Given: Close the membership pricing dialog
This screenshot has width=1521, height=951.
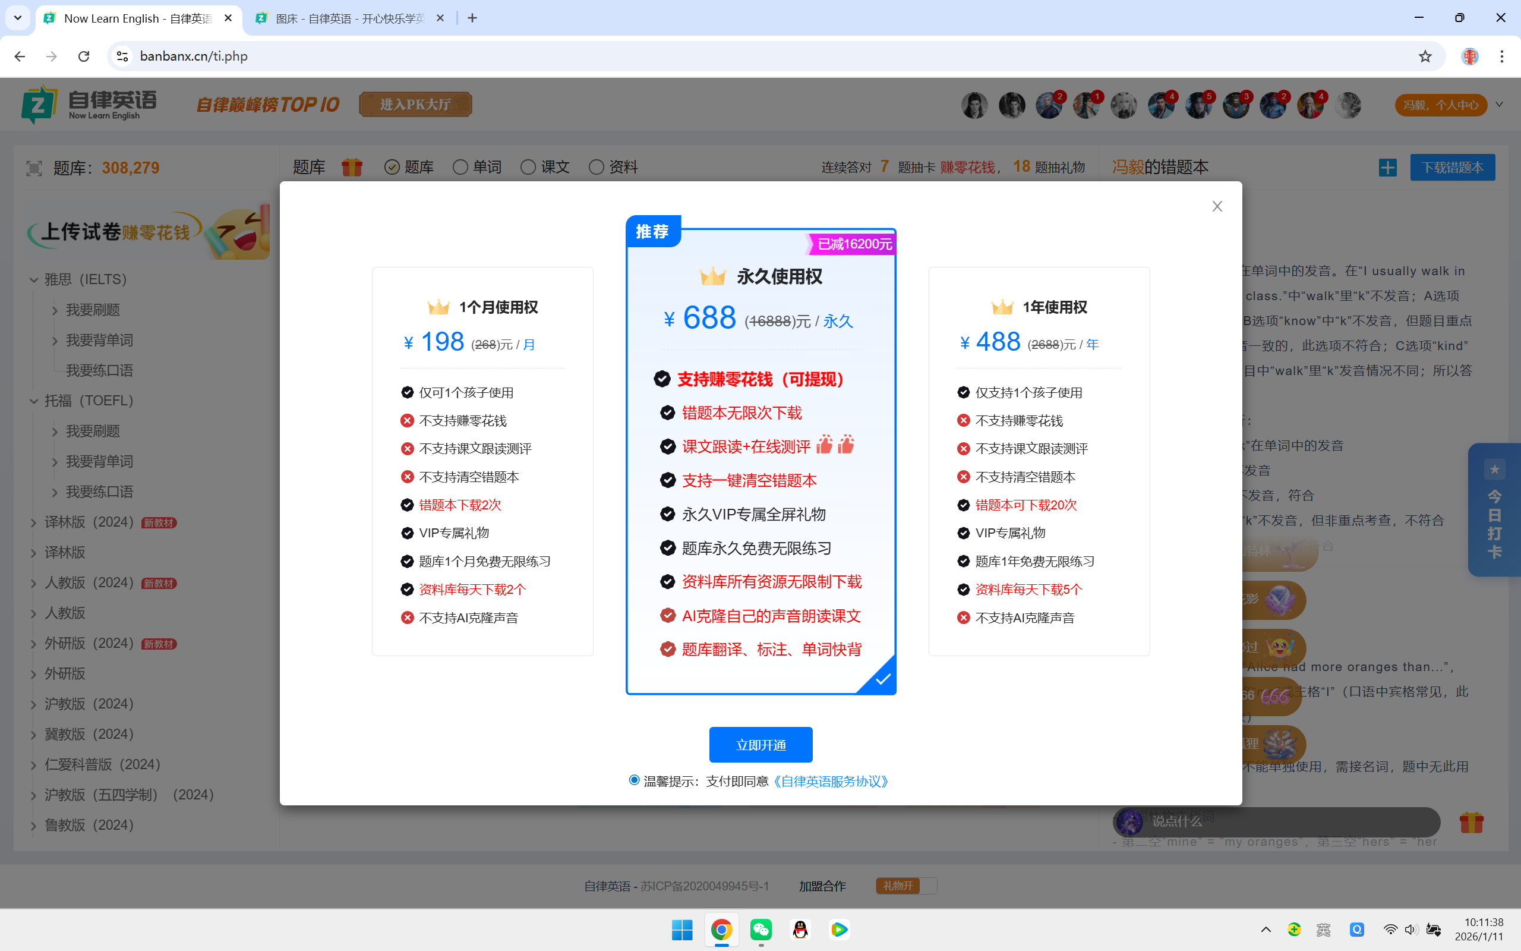Looking at the screenshot, I should tap(1217, 206).
